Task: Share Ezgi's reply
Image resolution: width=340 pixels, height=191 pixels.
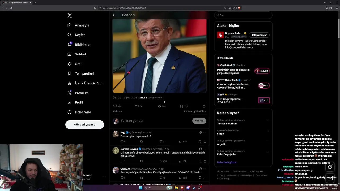Action: (x=205, y=142)
